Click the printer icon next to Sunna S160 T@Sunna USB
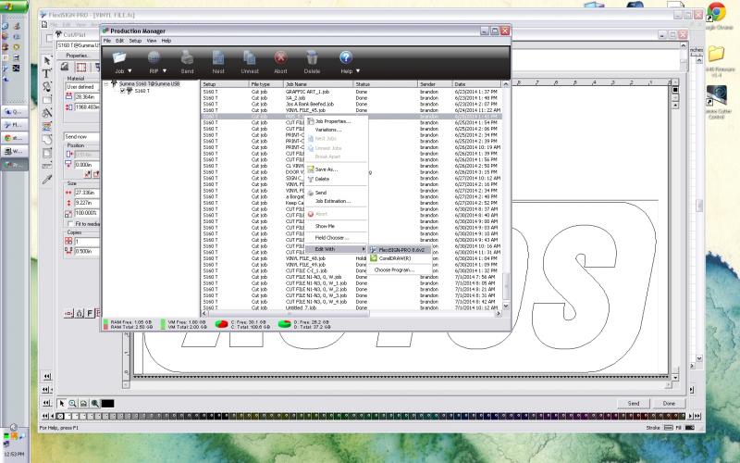 (x=114, y=83)
